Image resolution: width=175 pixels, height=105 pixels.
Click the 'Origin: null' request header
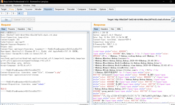point(6,47)
